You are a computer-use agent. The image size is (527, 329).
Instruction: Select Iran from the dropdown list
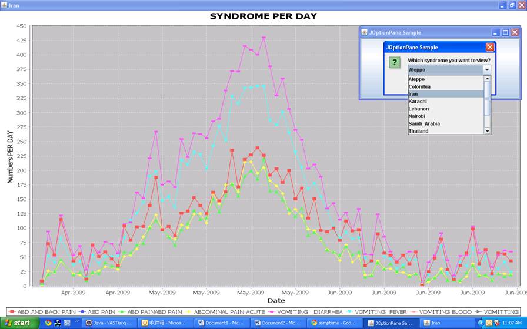(413, 94)
